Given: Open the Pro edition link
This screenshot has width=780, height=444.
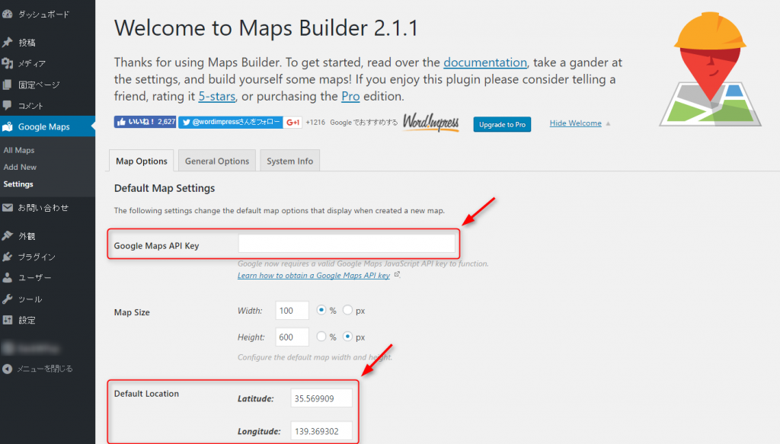Looking at the screenshot, I should pos(350,96).
